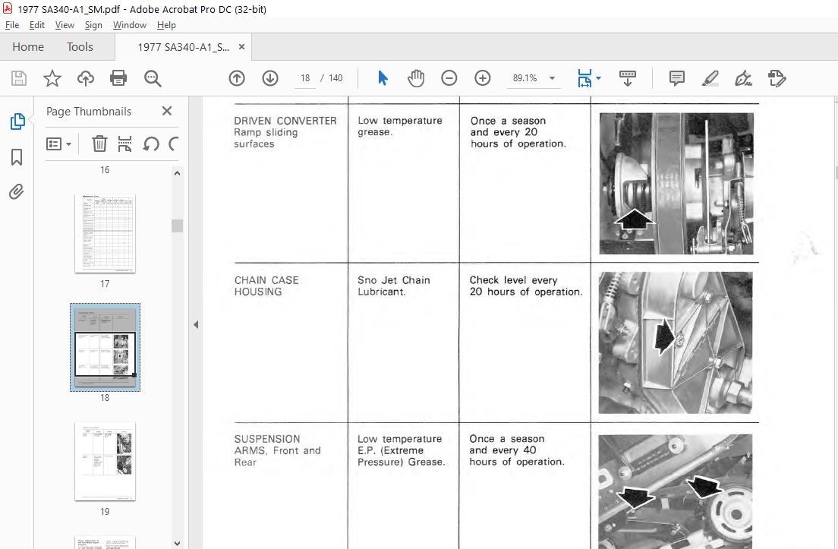Delete the selected page with the trash icon
Image resolution: width=838 pixels, height=549 pixels.
point(99,144)
